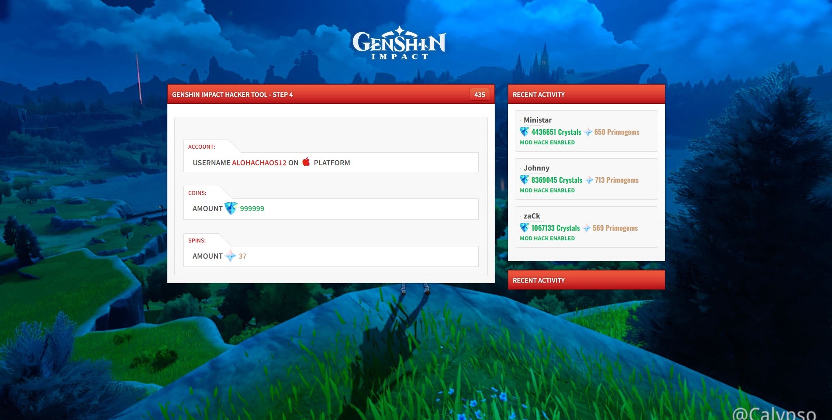Viewport: 832px width, 420px height.
Task: Click 1067133 Crystals text
Action: coord(556,228)
